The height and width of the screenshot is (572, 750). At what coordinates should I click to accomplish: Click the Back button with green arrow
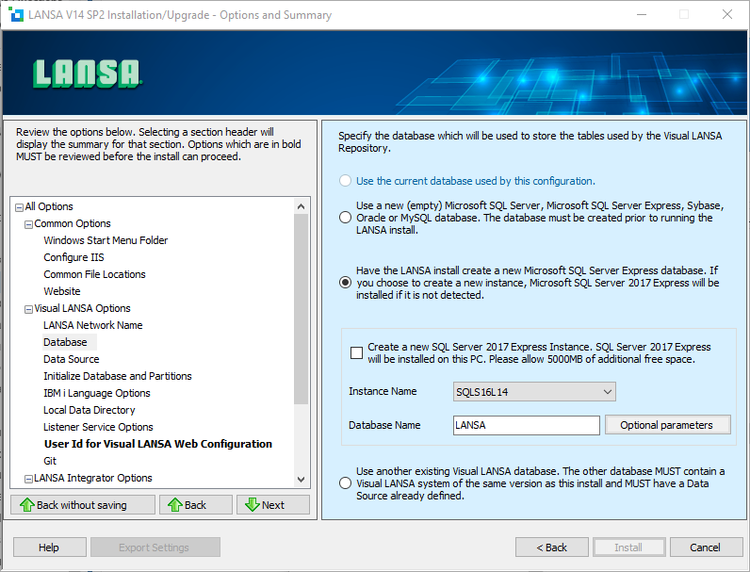[196, 505]
